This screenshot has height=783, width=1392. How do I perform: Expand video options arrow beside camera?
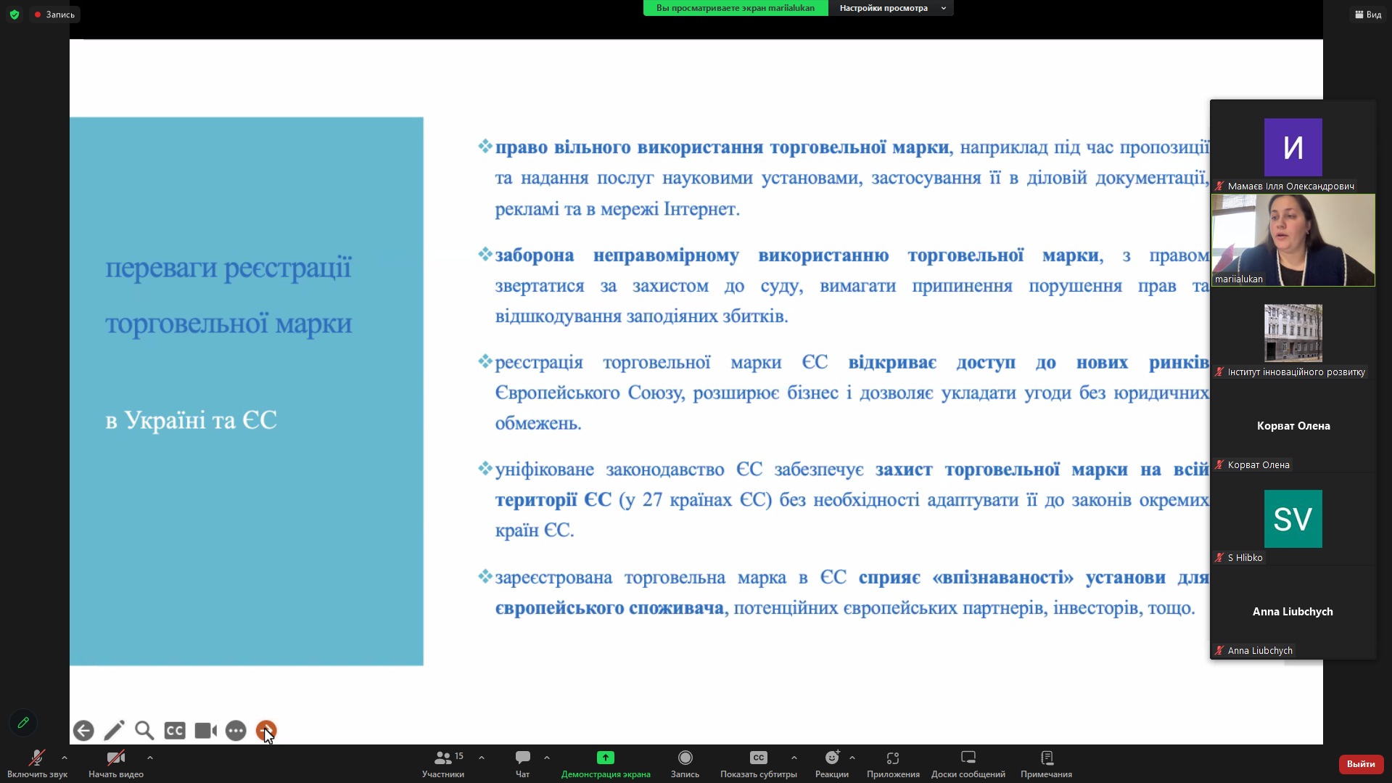(150, 758)
